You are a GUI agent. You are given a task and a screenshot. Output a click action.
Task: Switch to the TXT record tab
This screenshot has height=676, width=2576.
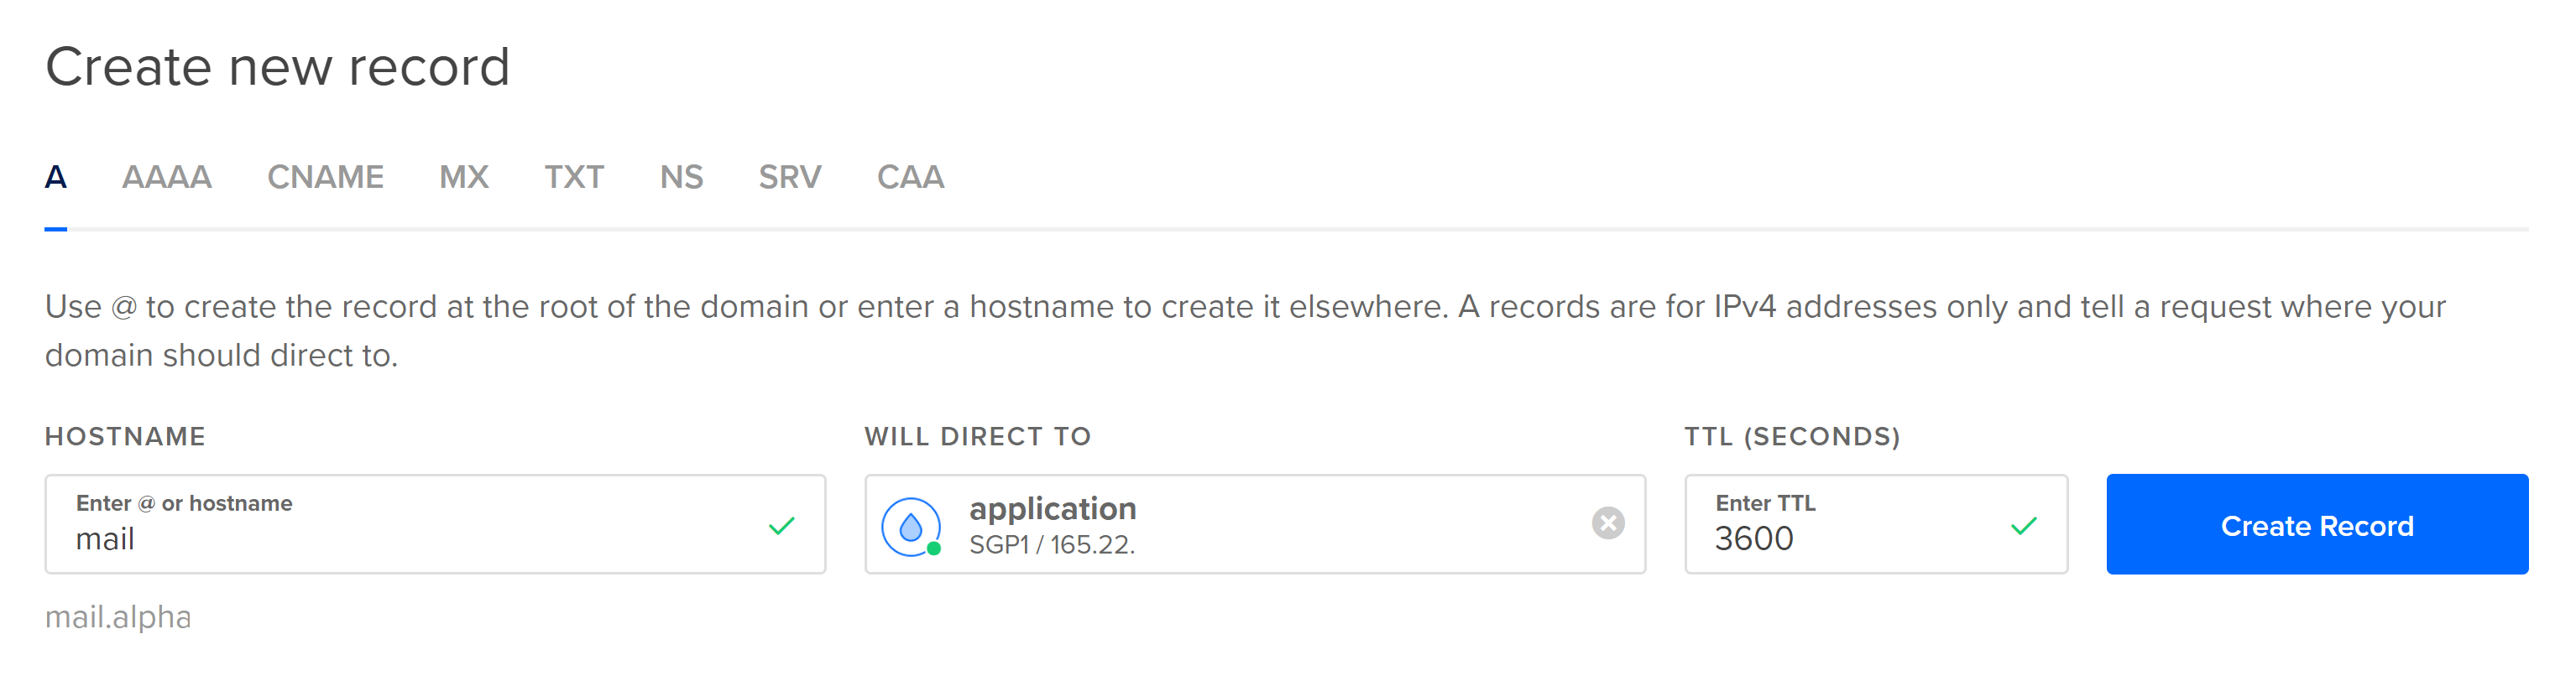pyautogui.click(x=574, y=178)
